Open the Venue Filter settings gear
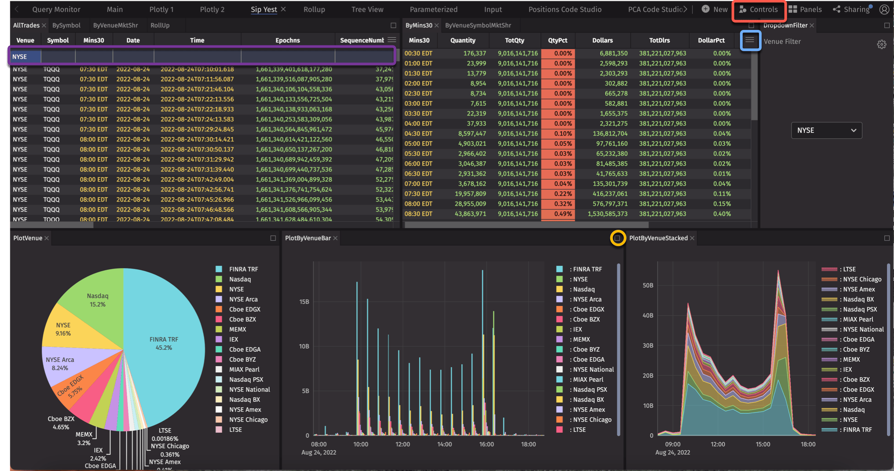894x471 pixels. (881, 44)
